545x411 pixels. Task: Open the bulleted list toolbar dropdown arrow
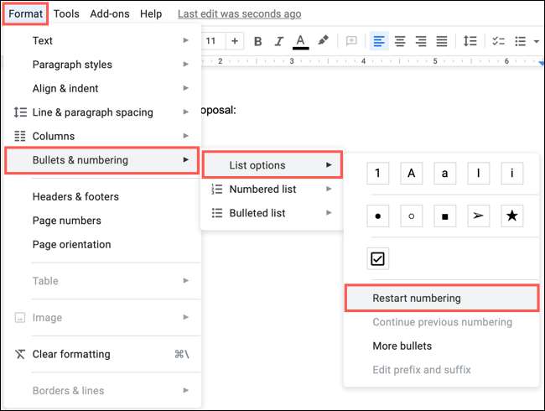(536, 41)
